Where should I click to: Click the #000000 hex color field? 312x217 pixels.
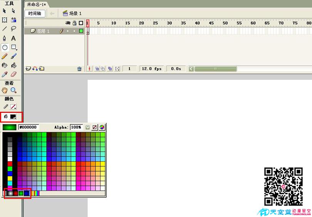(x=29, y=127)
